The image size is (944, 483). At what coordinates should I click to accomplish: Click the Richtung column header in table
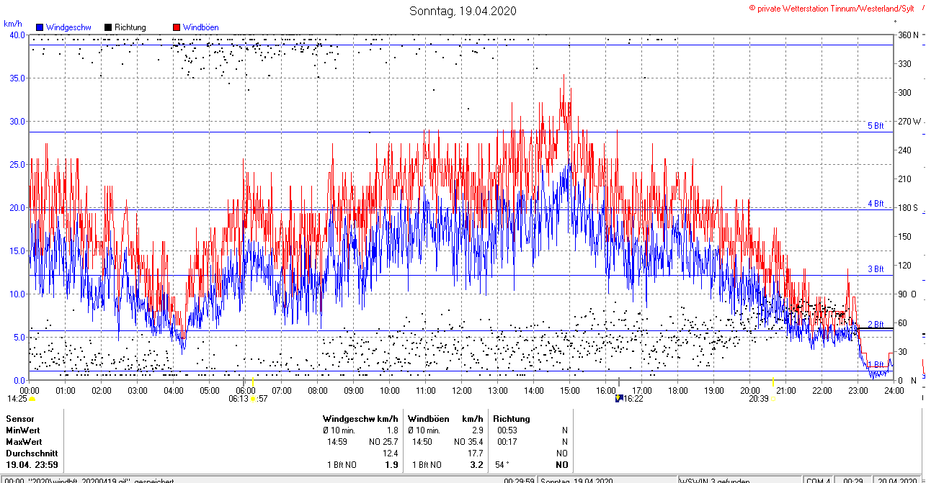tap(511, 418)
